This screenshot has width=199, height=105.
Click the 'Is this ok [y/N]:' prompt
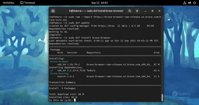click(61, 100)
